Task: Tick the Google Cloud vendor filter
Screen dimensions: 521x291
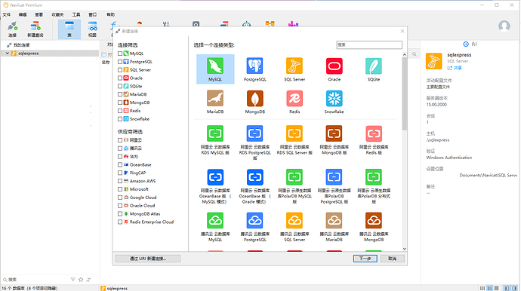Action: click(120, 198)
